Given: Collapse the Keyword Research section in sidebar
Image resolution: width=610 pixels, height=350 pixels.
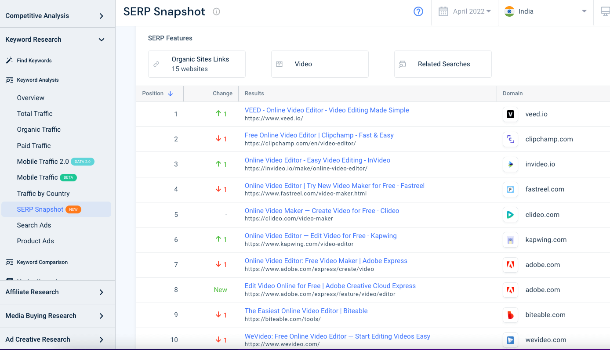Looking at the screenshot, I should (102, 39).
